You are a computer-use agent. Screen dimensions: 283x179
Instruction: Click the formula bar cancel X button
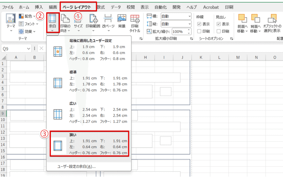coord(41,48)
